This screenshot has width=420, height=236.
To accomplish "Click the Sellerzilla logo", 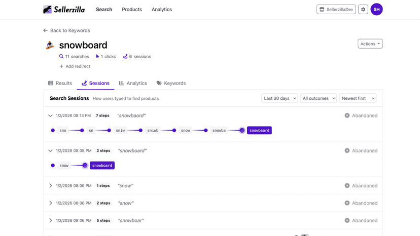I will coord(64,9).
